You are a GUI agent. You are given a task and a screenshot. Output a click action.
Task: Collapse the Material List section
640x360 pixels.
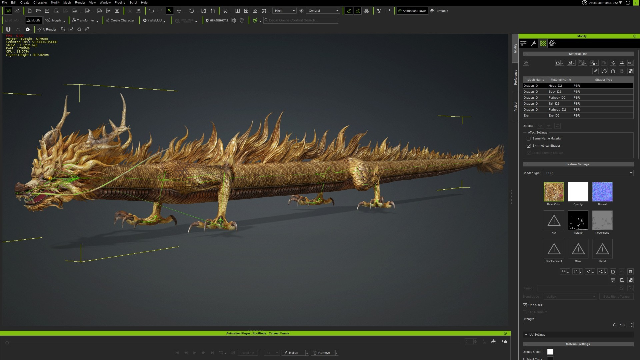524,54
